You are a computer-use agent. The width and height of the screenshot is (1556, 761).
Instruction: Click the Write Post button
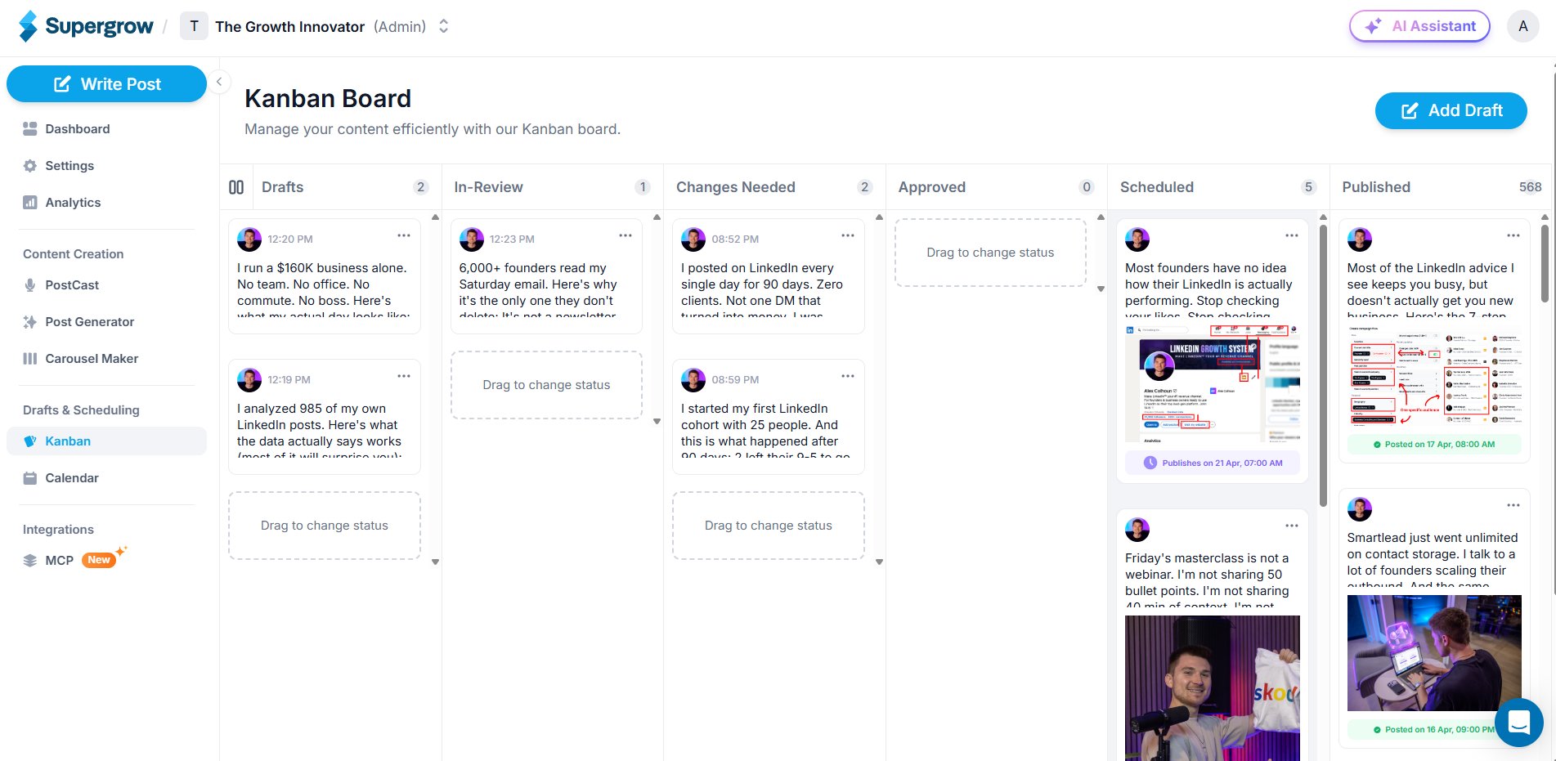pyautogui.click(x=106, y=83)
